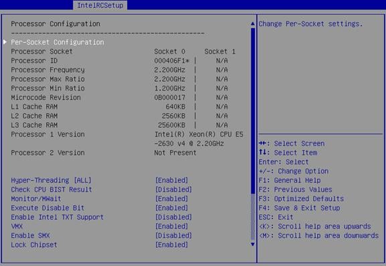Click the Processor Min Ratio 1.200GHz value
The image size is (386, 266).
(x=170, y=88)
